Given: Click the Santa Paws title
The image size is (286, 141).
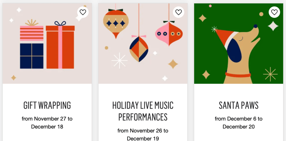Looking at the screenshot, I should pyautogui.click(x=239, y=105).
